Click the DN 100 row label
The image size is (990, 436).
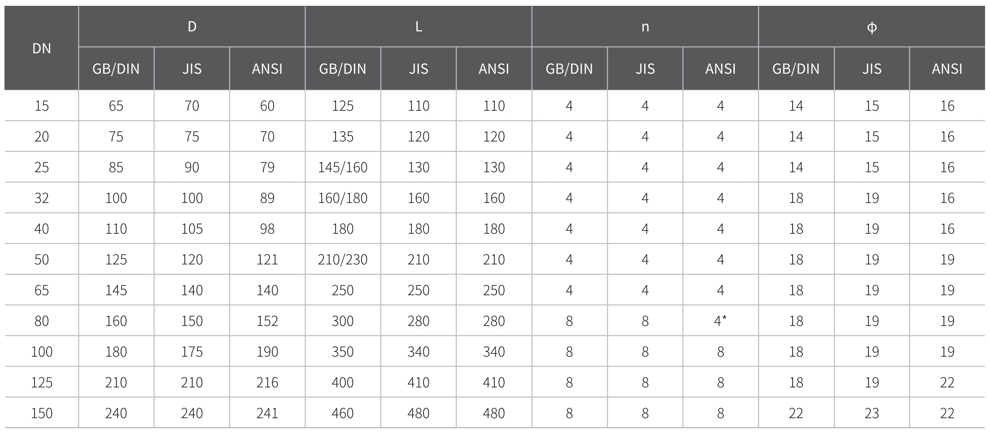(42, 352)
